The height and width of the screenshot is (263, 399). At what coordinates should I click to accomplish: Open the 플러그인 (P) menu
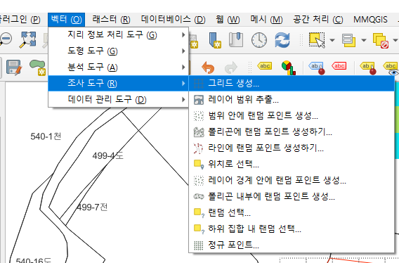(20, 20)
